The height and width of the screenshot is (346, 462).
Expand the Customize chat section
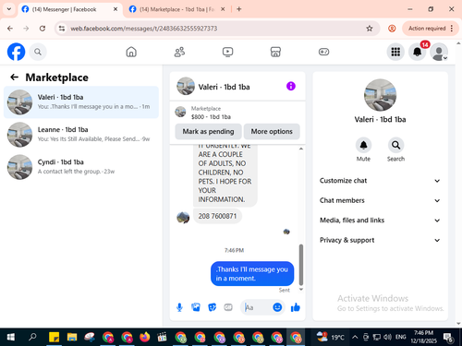click(x=380, y=181)
